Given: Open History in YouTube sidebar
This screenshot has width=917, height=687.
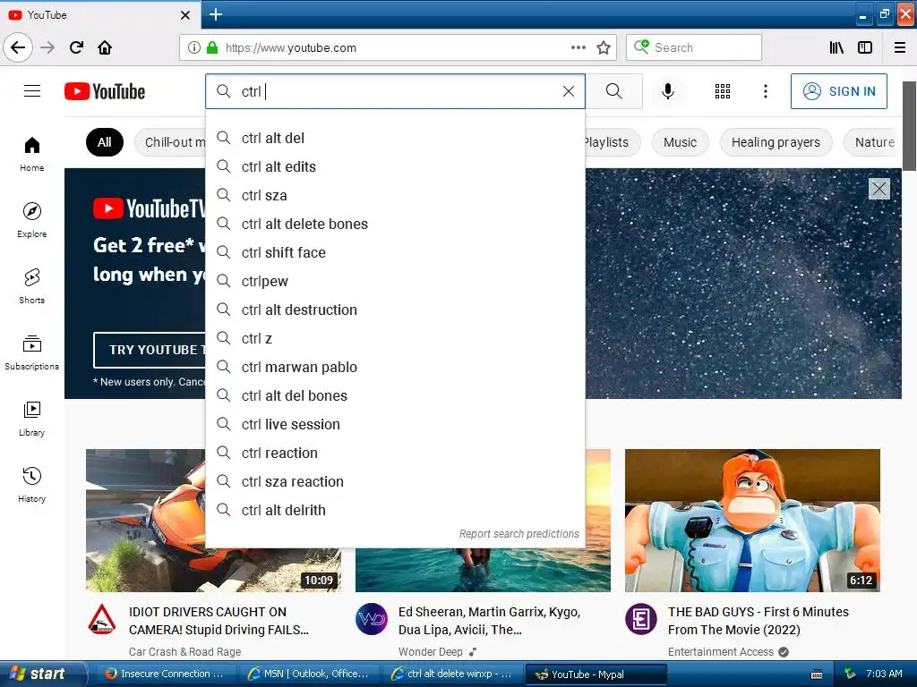Looking at the screenshot, I should tap(31, 485).
